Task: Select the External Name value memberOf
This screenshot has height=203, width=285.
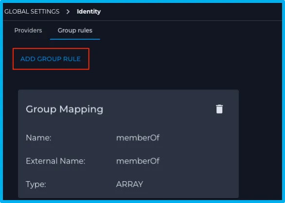Action: (138, 161)
